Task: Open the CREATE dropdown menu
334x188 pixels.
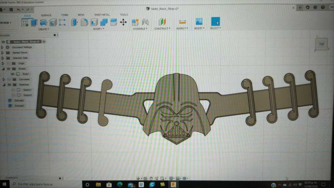Action: pos(44,29)
